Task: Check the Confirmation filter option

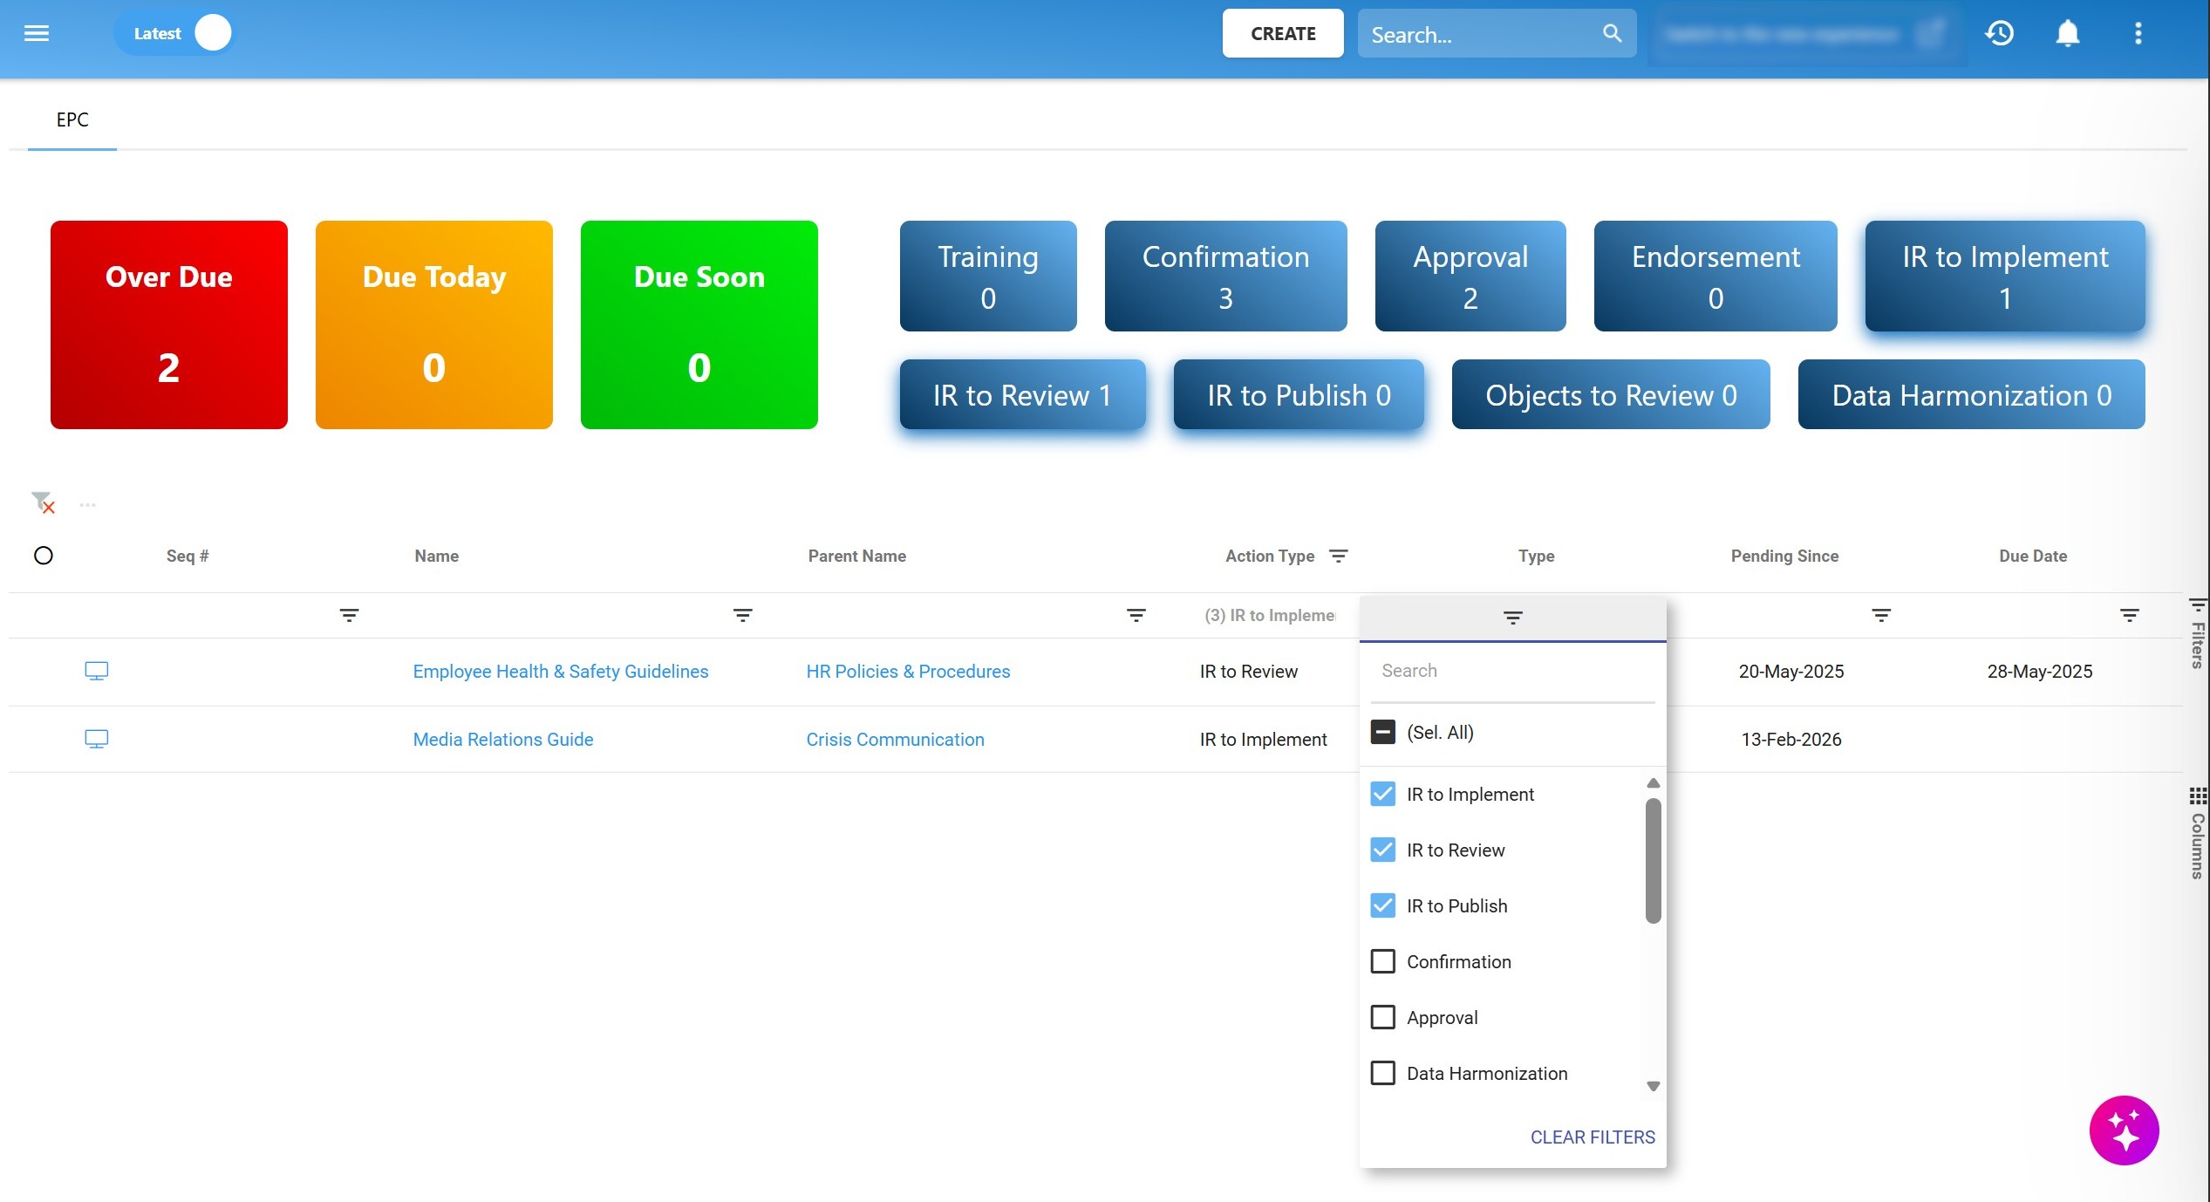Action: click(x=1382, y=961)
